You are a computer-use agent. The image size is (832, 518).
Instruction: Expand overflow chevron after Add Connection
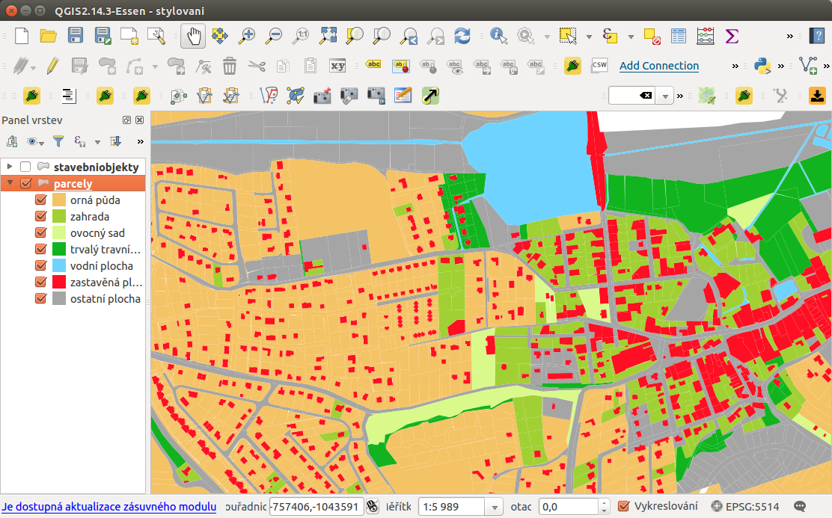coord(735,67)
